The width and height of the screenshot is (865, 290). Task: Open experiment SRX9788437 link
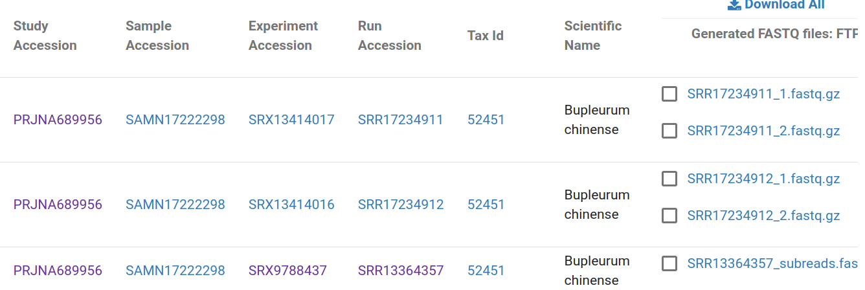[x=287, y=270]
